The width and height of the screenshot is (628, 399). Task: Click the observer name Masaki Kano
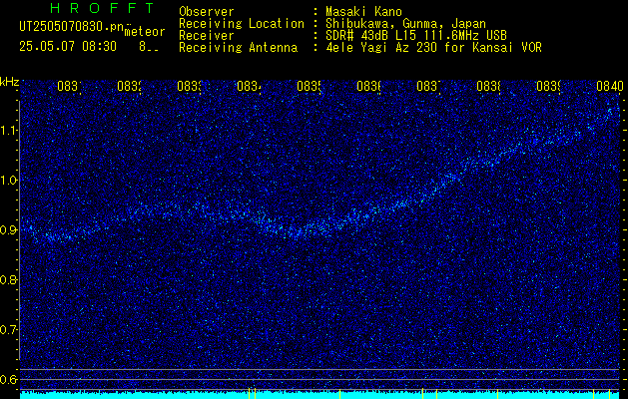point(363,12)
